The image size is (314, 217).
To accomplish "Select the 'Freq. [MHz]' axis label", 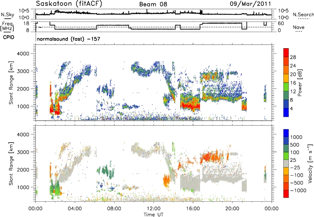I will pos(7,26).
